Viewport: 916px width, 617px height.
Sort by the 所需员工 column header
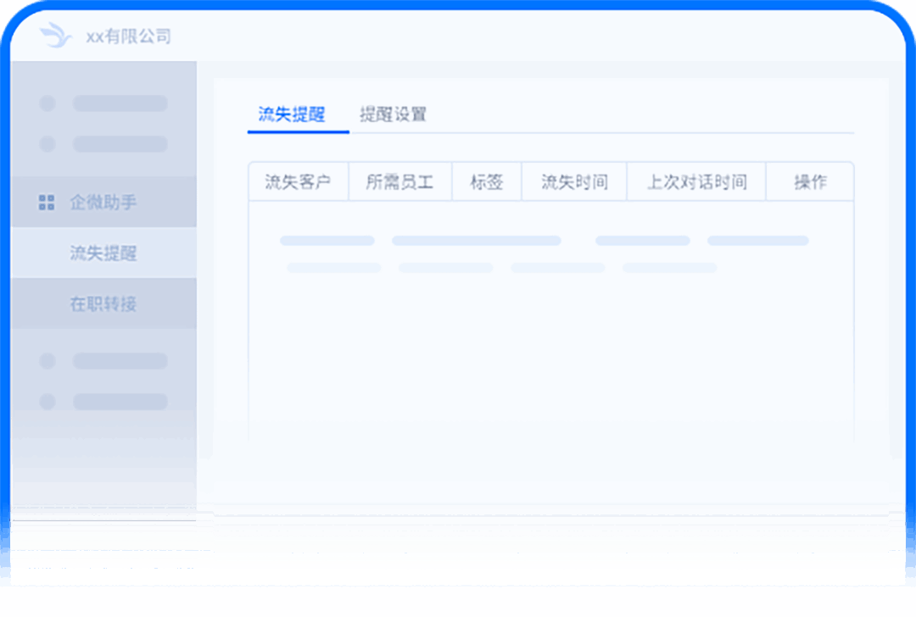click(x=399, y=182)
